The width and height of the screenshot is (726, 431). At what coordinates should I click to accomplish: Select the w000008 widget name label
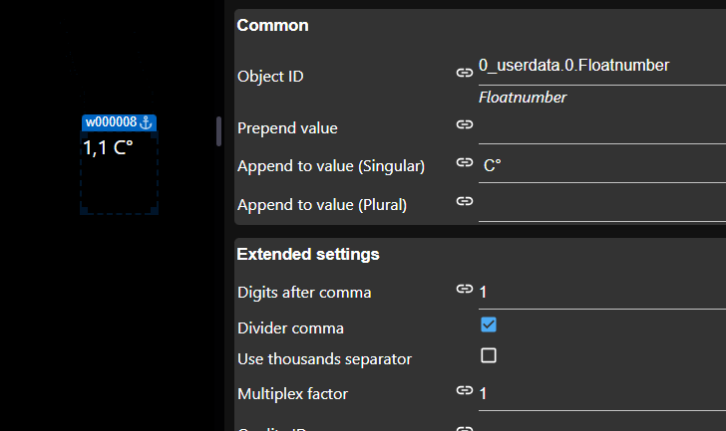click(x=111, y=122)
